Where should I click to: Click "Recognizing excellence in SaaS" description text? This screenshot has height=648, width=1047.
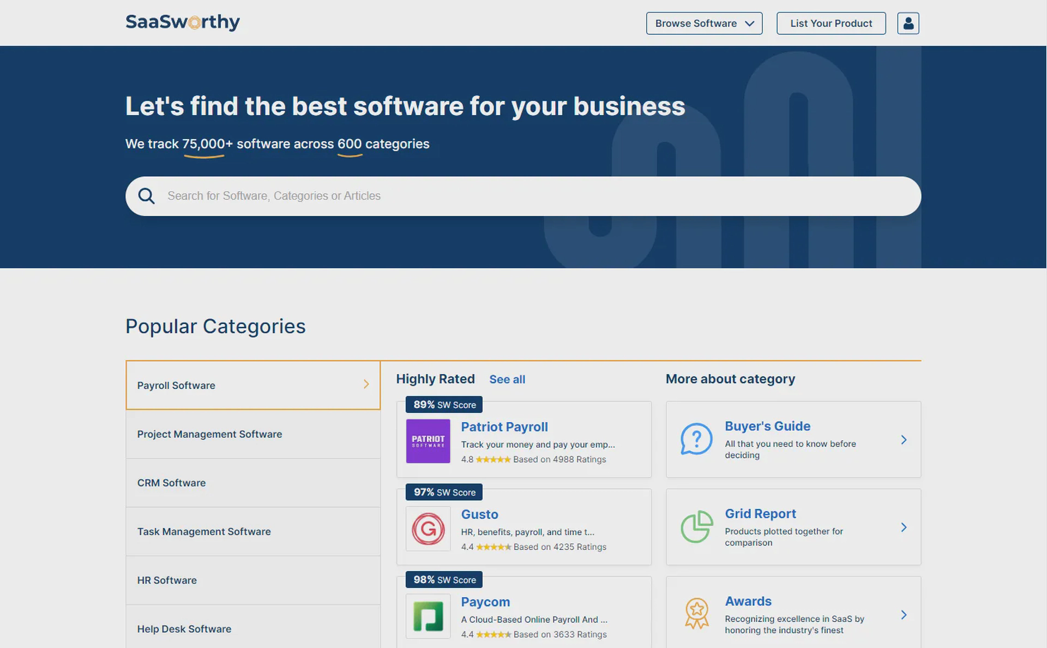click(794, 625)
